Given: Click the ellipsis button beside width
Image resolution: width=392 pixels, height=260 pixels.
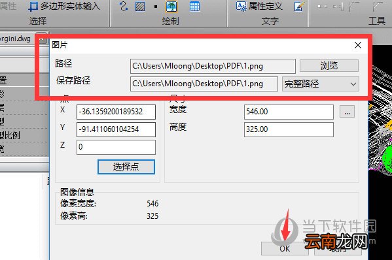Looking at the screenshot, I should coord(347,111).
